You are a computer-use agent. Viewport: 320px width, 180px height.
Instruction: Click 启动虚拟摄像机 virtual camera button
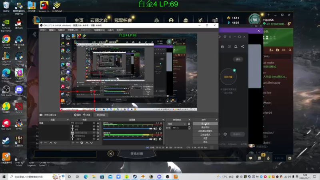205,131
